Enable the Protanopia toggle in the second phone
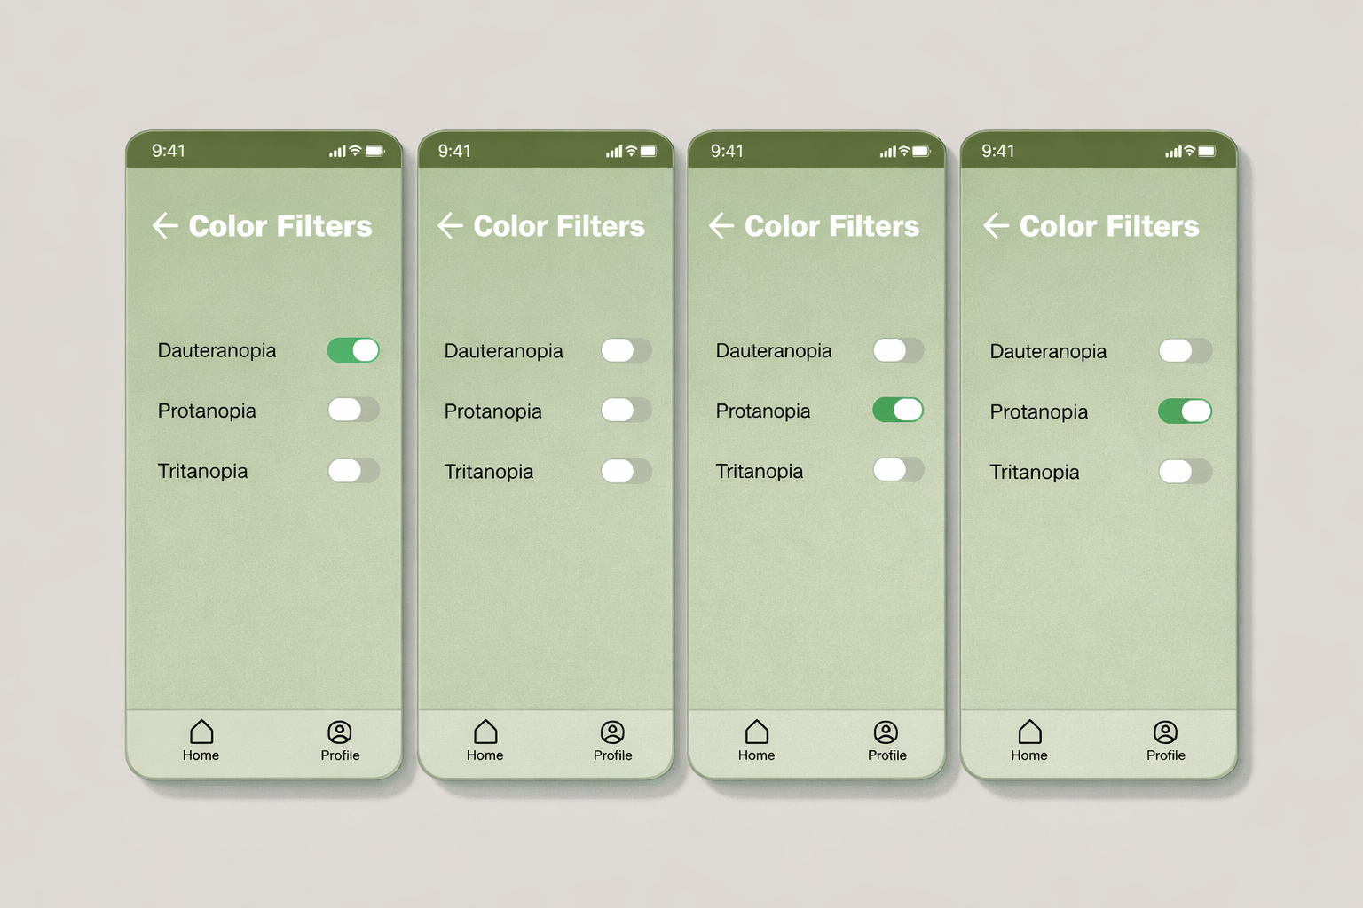The height and width of the screenshot is (908, 1363). (x=626, y=410)
